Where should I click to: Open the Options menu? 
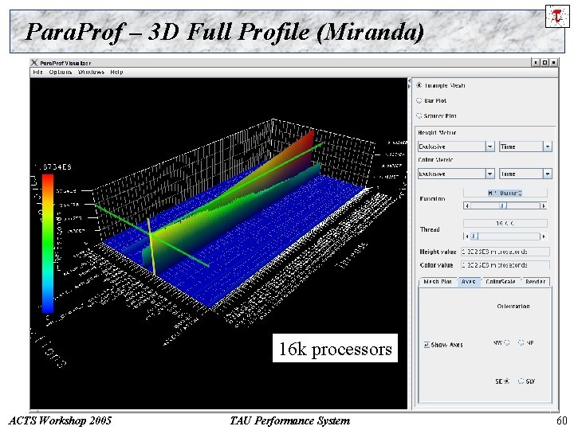[x=61, y=72]
